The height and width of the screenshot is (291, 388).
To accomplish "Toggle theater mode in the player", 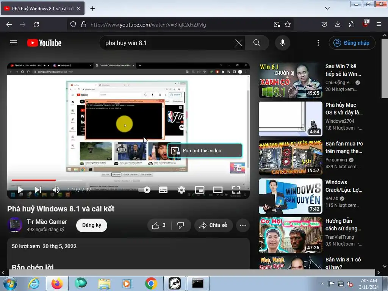I will click(218, 190).
